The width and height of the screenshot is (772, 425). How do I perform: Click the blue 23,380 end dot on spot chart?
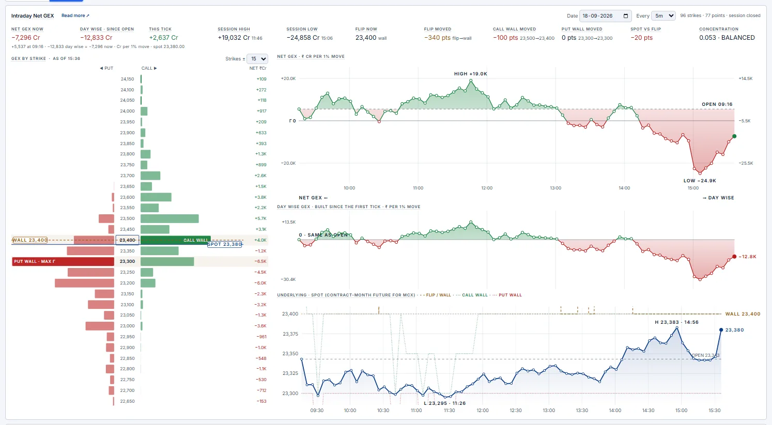pos(721,330)
